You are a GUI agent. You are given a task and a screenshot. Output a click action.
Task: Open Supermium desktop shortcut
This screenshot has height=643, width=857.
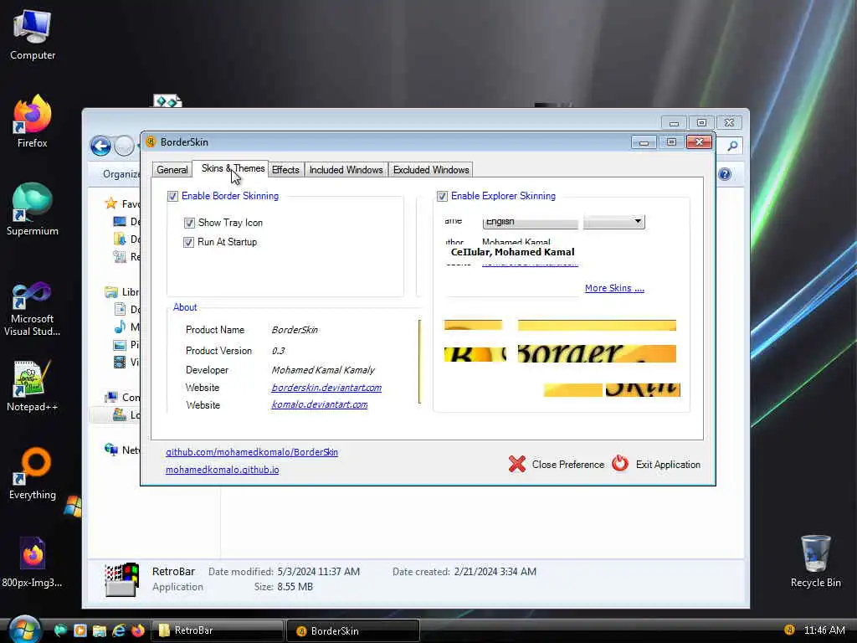(33, 209)
